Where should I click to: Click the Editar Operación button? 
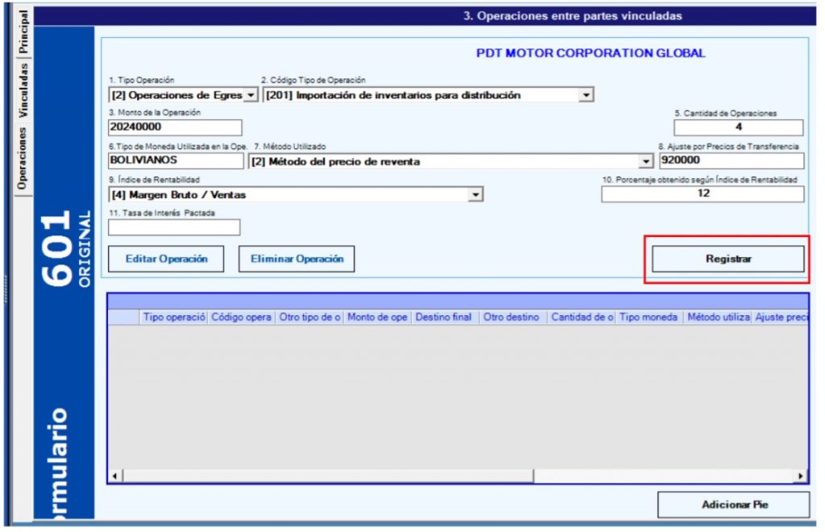pyautogui.click(x=166, y=259)
